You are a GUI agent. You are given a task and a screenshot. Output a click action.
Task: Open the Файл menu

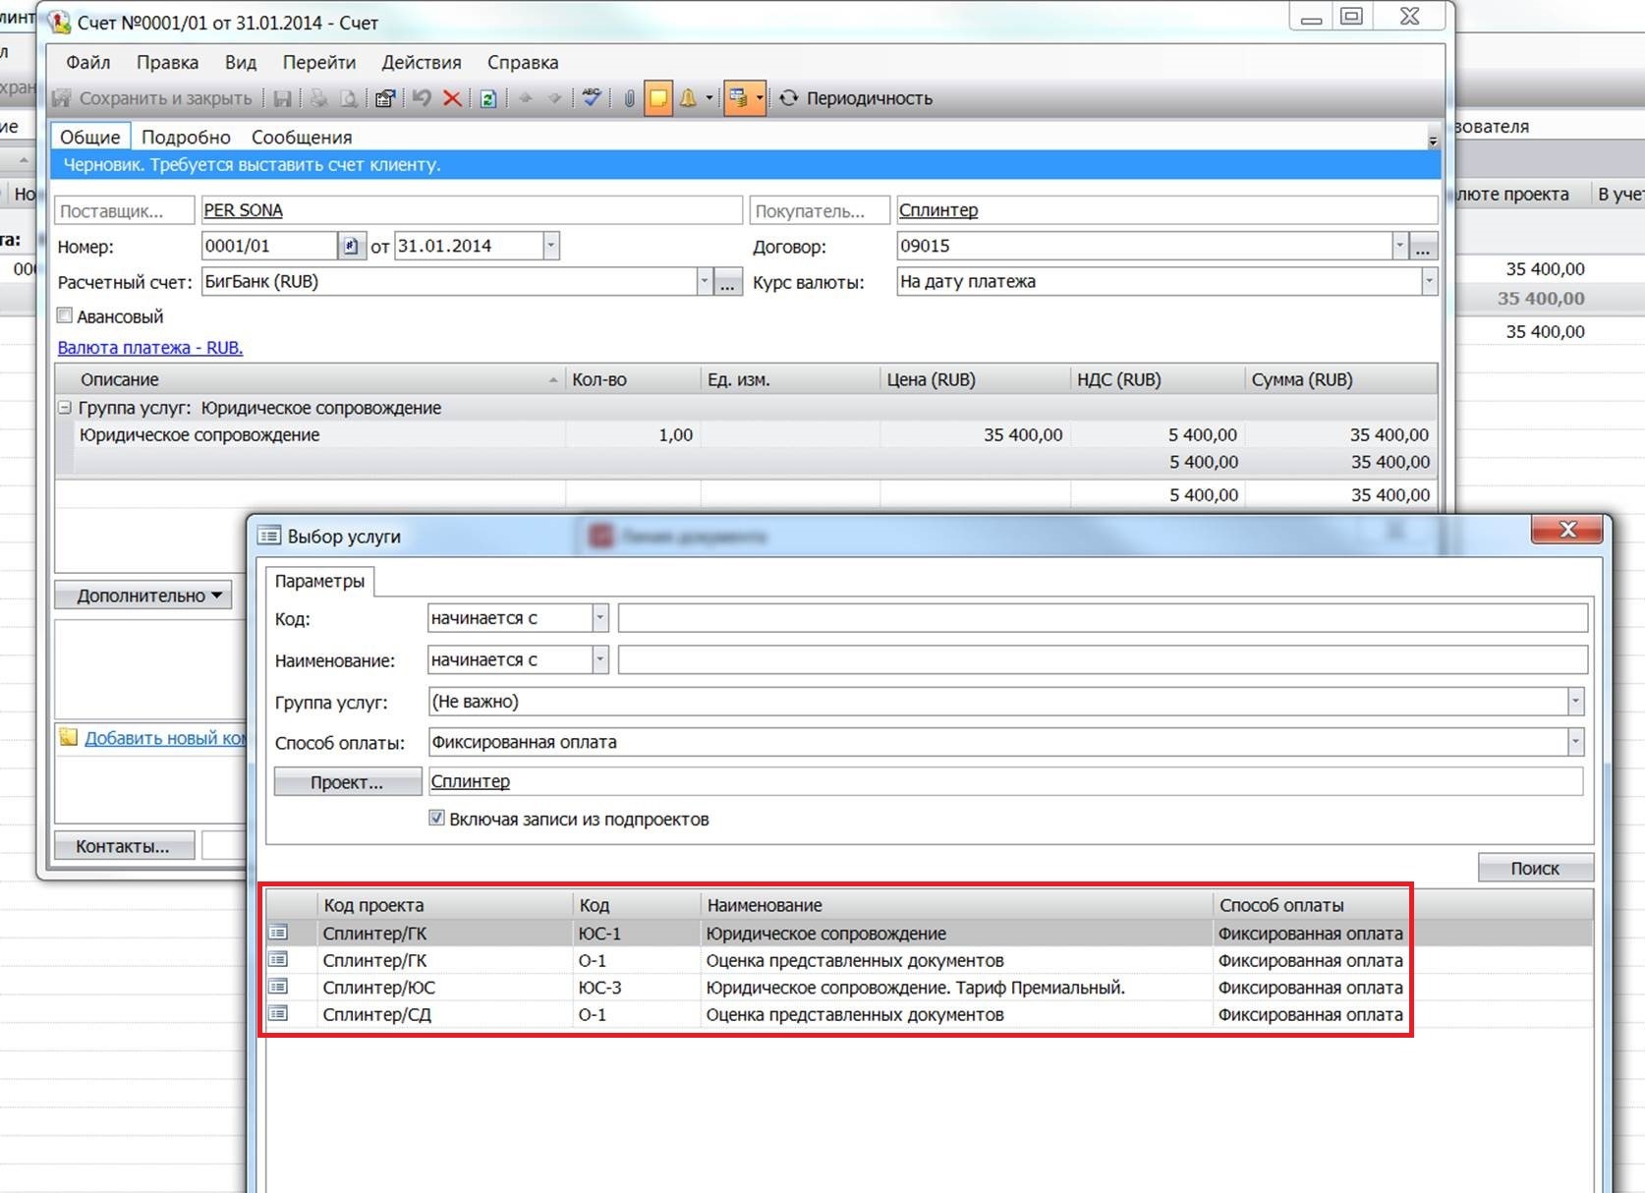click(x=88, y=62)
